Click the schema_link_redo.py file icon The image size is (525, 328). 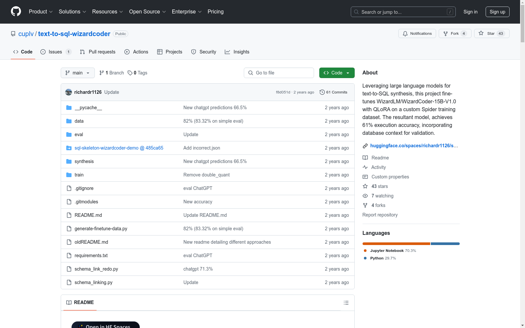[69, 269]
